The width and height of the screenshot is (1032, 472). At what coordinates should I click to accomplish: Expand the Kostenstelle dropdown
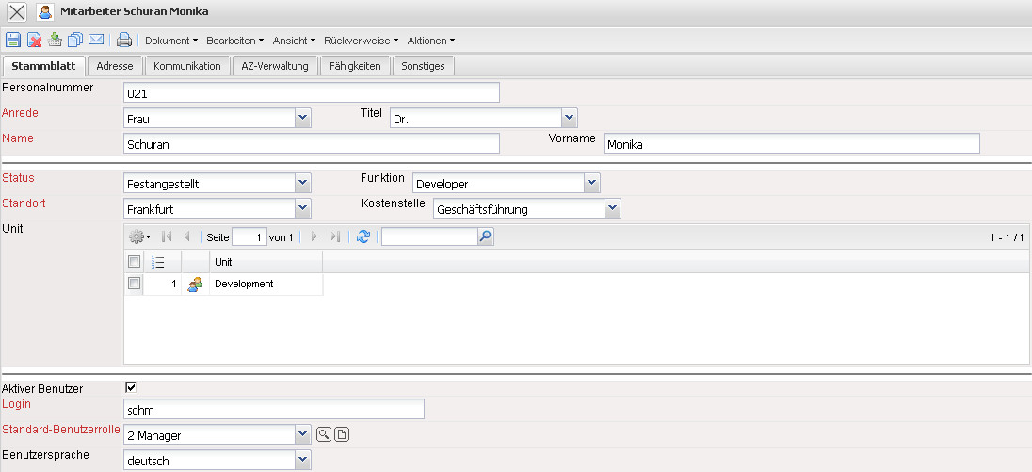[x=612, y=208]
